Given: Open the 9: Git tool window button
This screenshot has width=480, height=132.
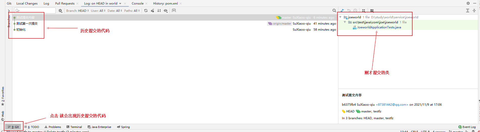Looking at the screenshot, I should coord(13,127).
